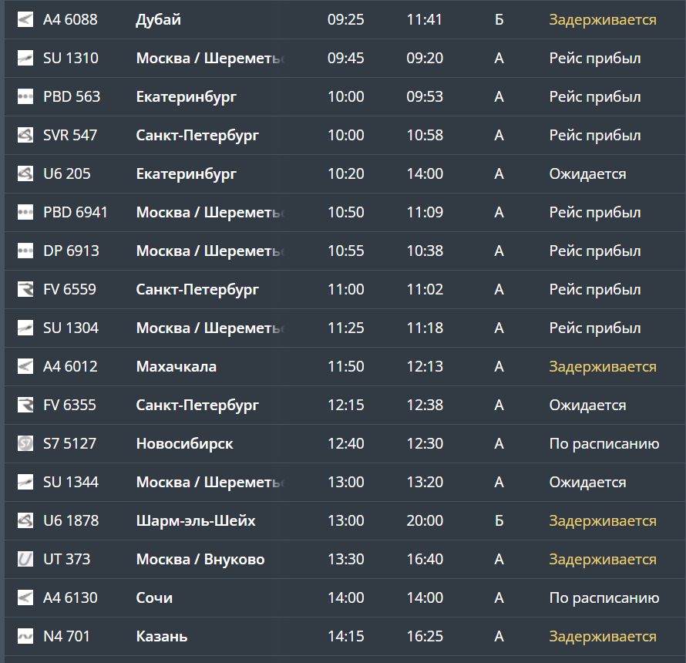Screen dimensions: 686x663
Task: Select the airline icon for PBD 563
Action: point(25,96)
